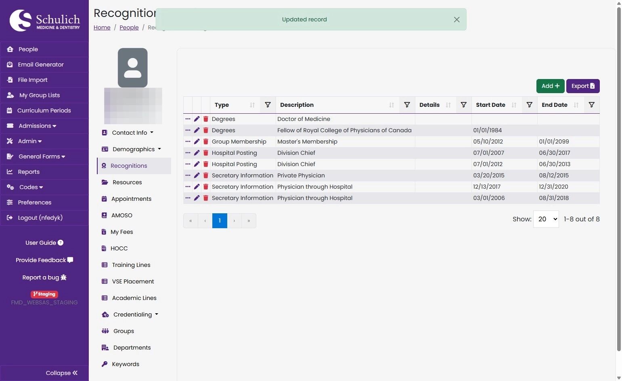Sort by the Details column
The height and width of the screenshot is (381, 622).
pos(448,105)
